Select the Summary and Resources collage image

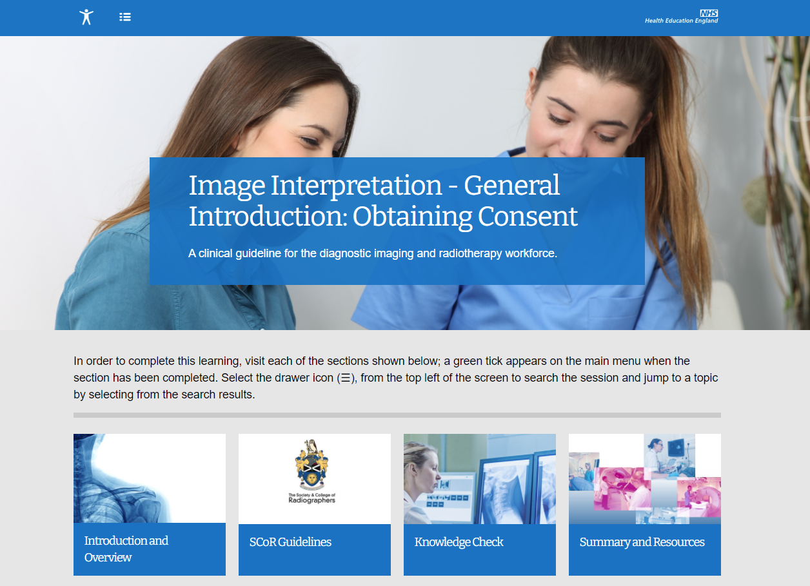644,478
